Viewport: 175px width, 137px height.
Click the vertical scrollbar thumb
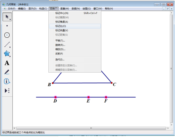pos(171,69)
